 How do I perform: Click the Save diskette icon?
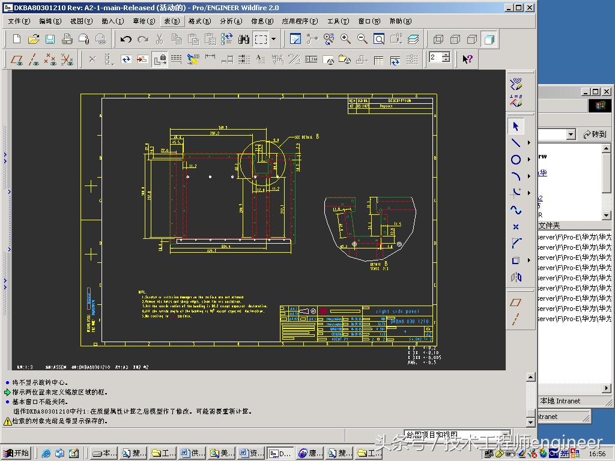[x=50, y=40]
